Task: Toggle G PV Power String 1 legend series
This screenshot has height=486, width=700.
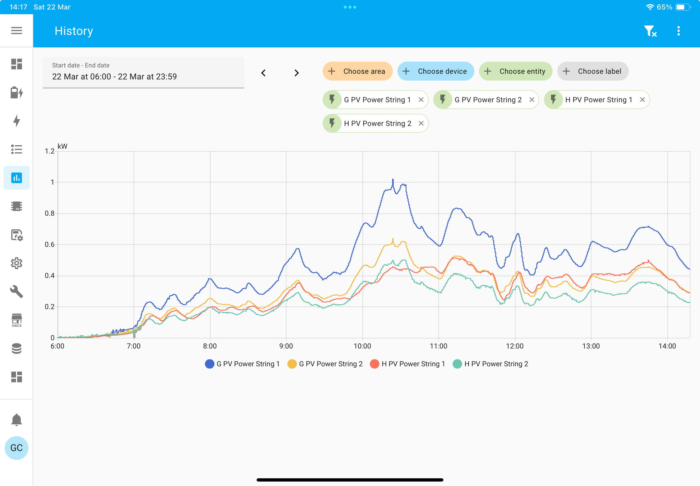Action: click(x=242, y=364)
